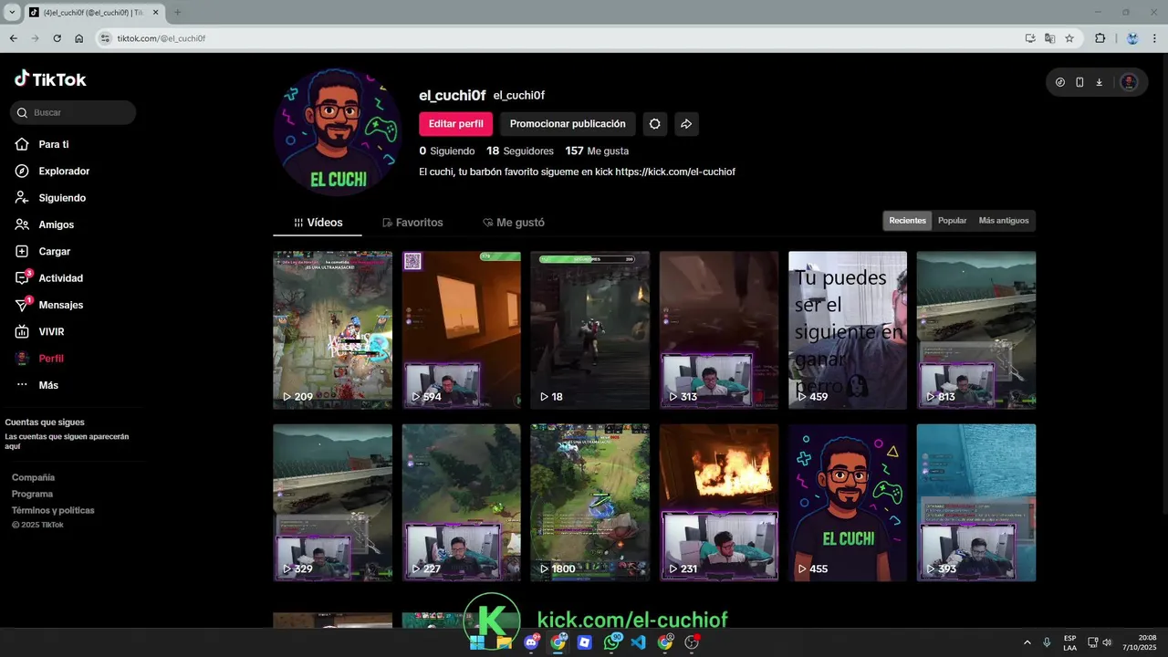Open video with 459 views

point(848,330)
